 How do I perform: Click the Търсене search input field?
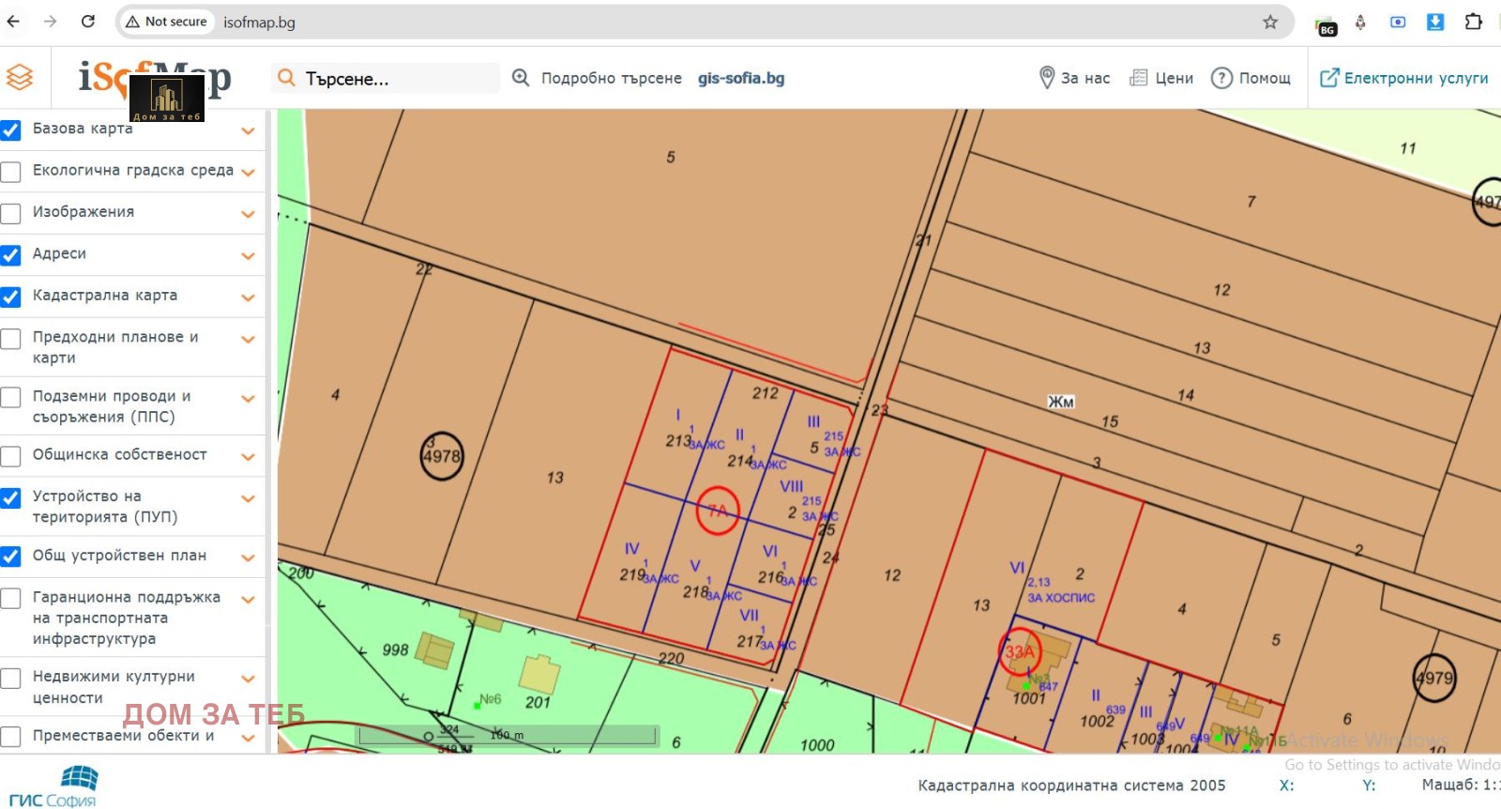click(x=385, y=78)
